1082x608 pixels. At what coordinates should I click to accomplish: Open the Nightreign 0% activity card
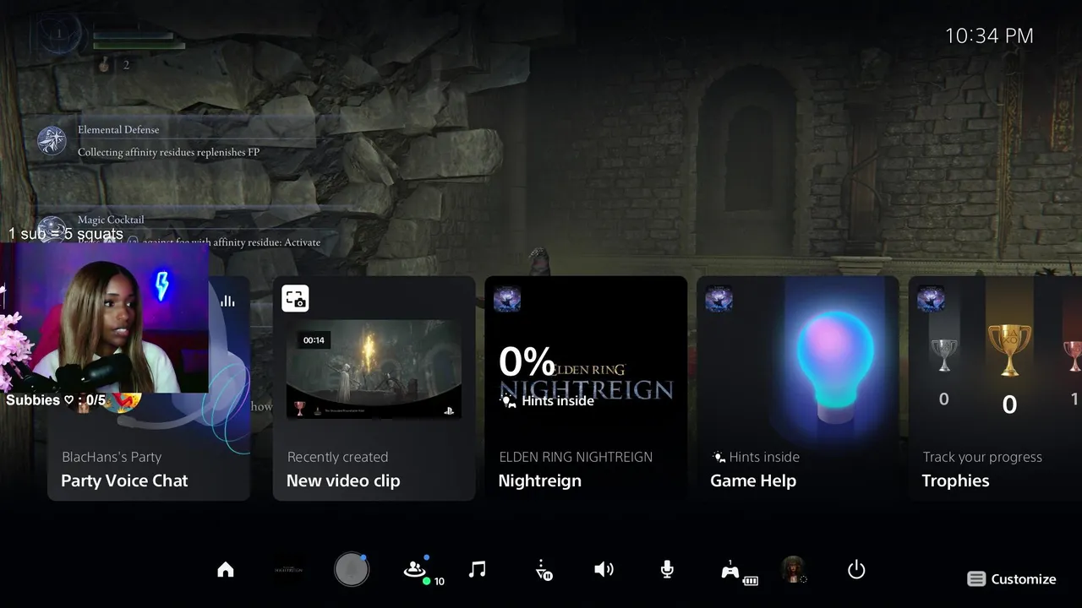(x=586, y=388)
